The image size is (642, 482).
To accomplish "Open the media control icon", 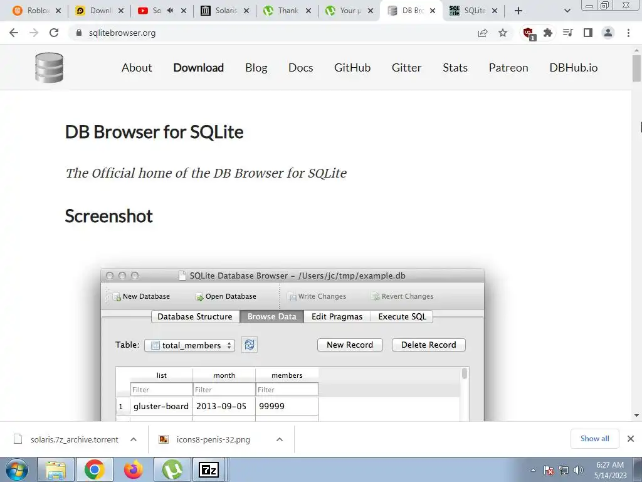I will click(x=568, y=33).
